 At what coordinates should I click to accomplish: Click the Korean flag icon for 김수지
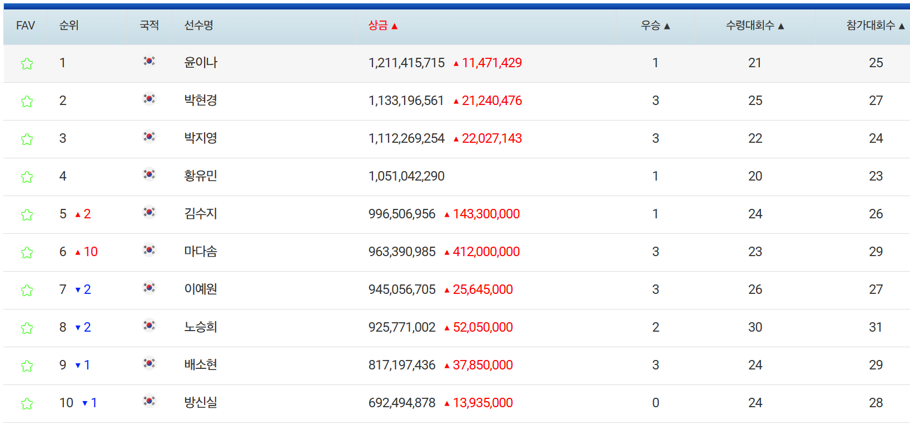(x=149, y=212)
